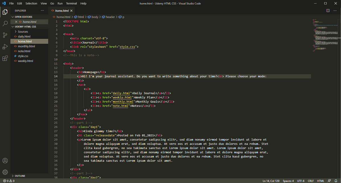Follow the note.html href link in code
Image resolution: width=341 pixels, height=183 pixels.
click(x=121, y=106)
